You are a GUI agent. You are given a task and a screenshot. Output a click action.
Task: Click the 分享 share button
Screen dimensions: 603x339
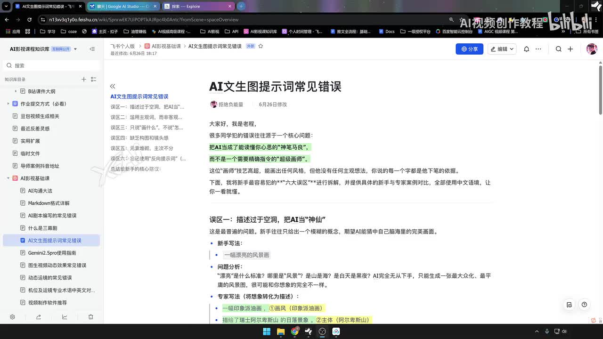click(469, 49)
